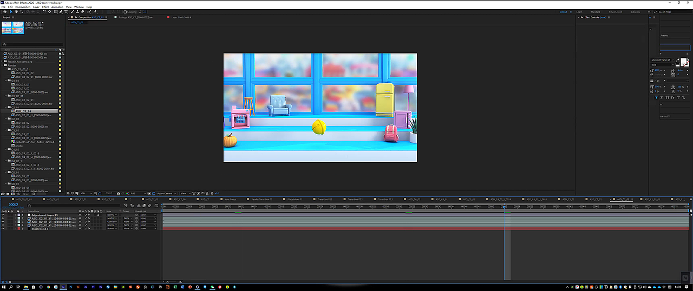Image resolution: width=693 pixels, height=291 pixels.
Task: Select the Horizontal Type tool
Action: pos(66,11)
